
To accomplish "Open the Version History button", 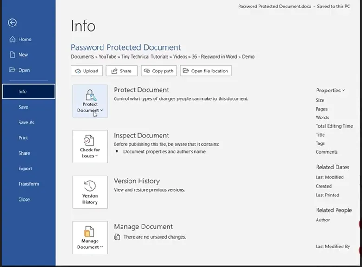I will point(90,192).
